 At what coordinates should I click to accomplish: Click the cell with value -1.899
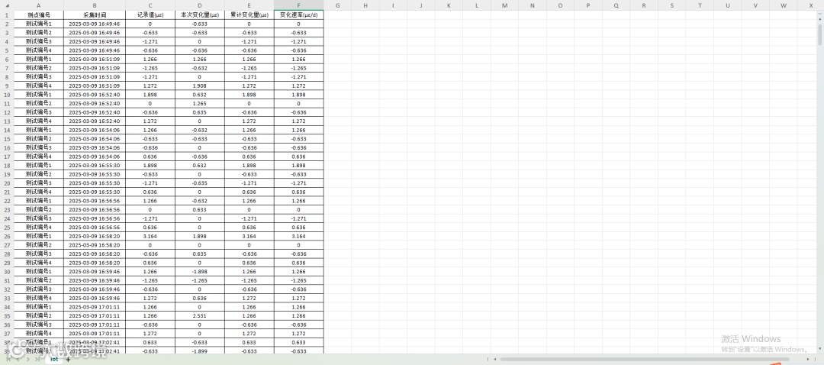(x=200, y=350)
